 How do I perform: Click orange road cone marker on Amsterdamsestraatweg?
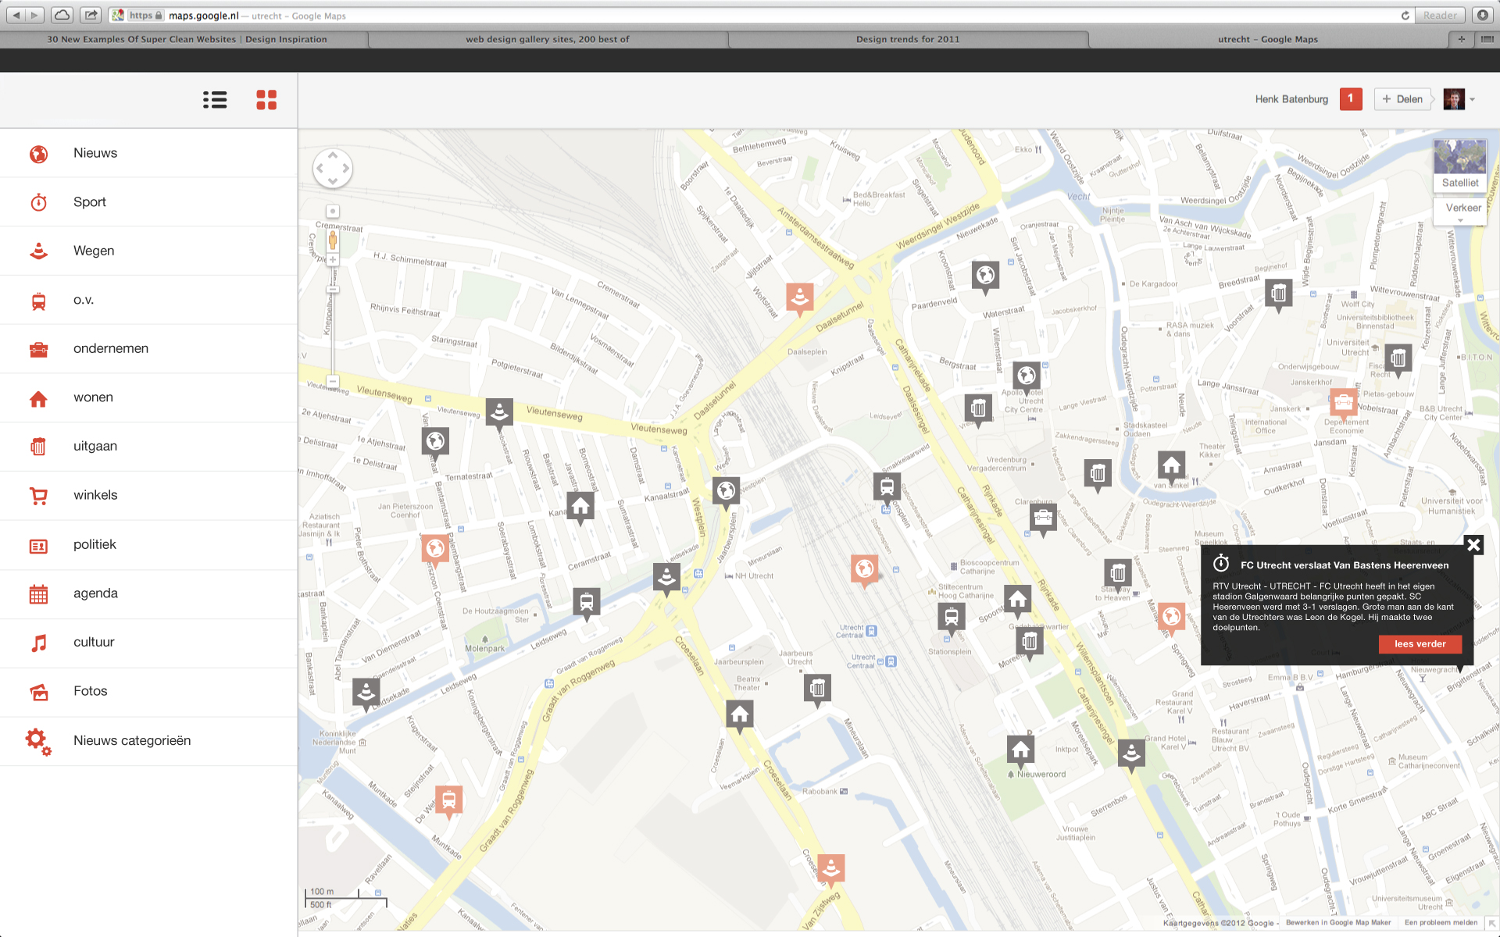tap(799, 298)
